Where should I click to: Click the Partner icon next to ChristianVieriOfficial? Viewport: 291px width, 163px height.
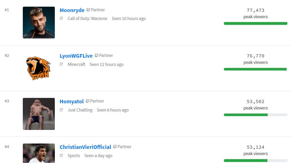click(115, 147)
